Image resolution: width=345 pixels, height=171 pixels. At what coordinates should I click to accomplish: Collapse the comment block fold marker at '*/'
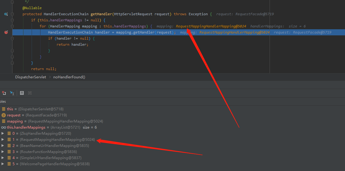(12, 2)
